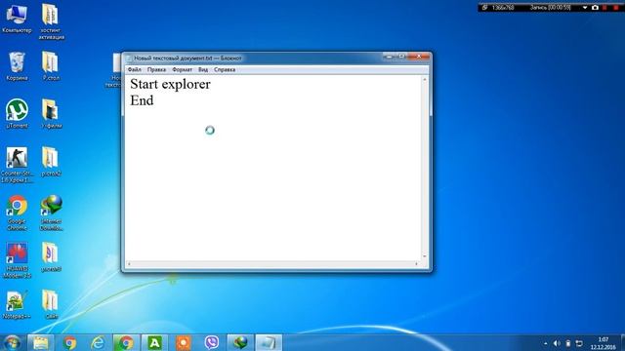Select the фильм folder icon

click(x=51, y=114)
